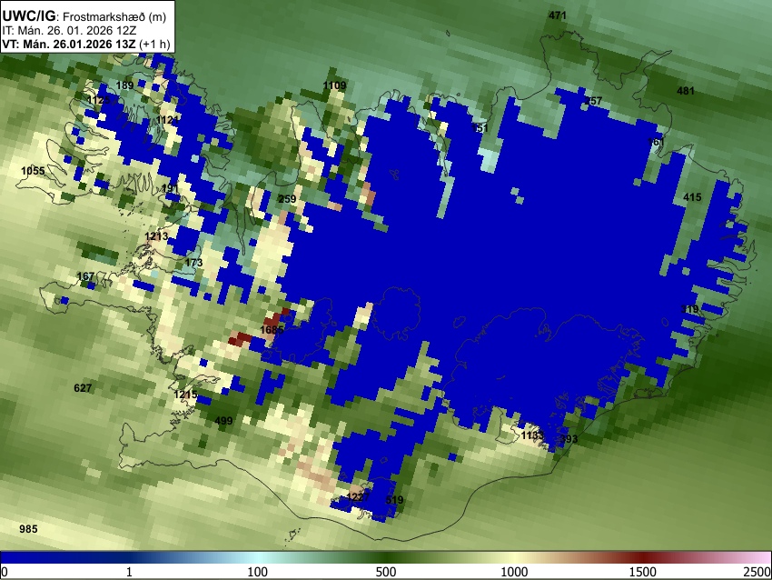Click the color scale label 1
The width and height of the screenshot is (772, 580).
(129, 572)
